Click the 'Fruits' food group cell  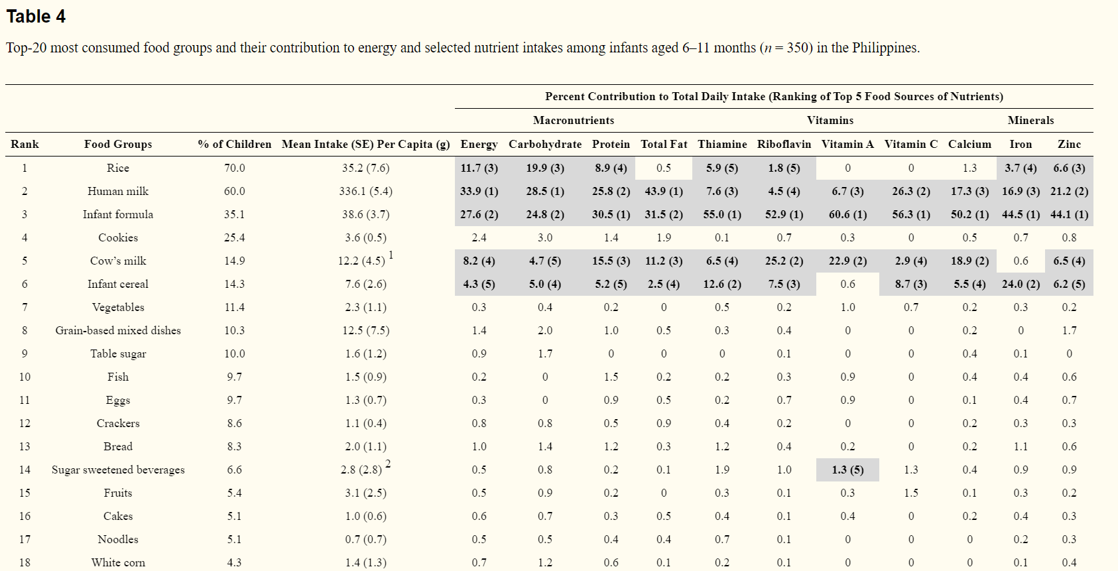118,493
